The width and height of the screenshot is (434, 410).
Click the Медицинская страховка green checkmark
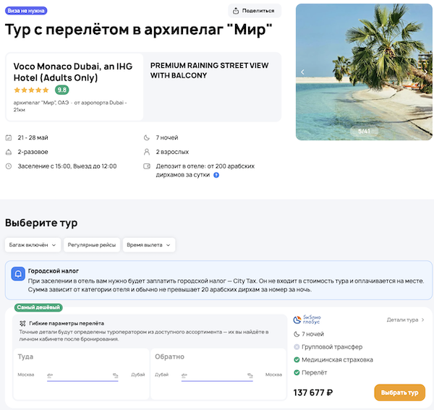pyautogui.click(x=297, y=359)
